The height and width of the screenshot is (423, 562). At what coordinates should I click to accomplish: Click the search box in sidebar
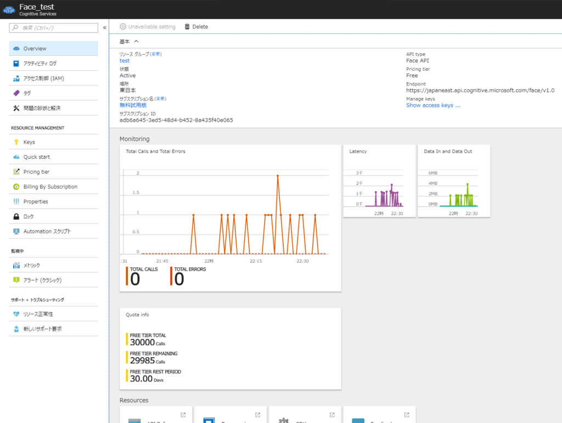[x=53, y=27]
